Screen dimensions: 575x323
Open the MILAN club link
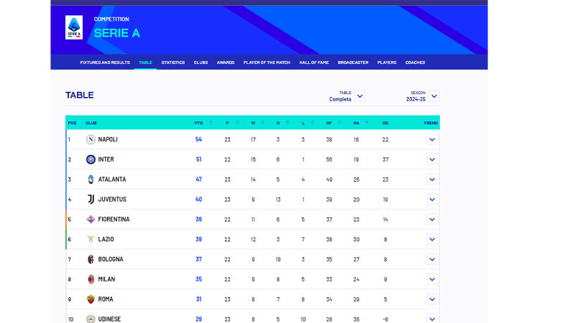coord(106,279)
